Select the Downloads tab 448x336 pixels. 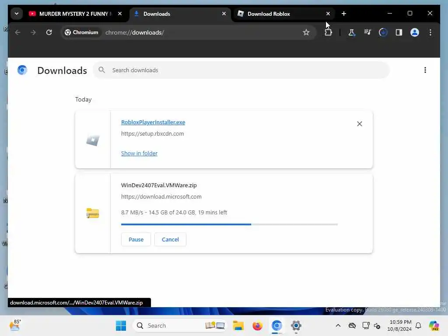[180, 14]
